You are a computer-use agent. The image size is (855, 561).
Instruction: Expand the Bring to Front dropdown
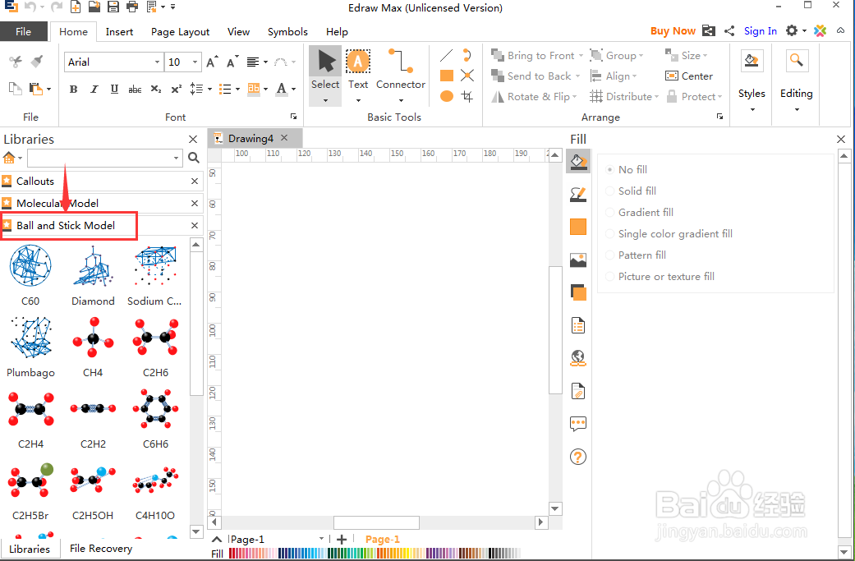tap(581, 56)
